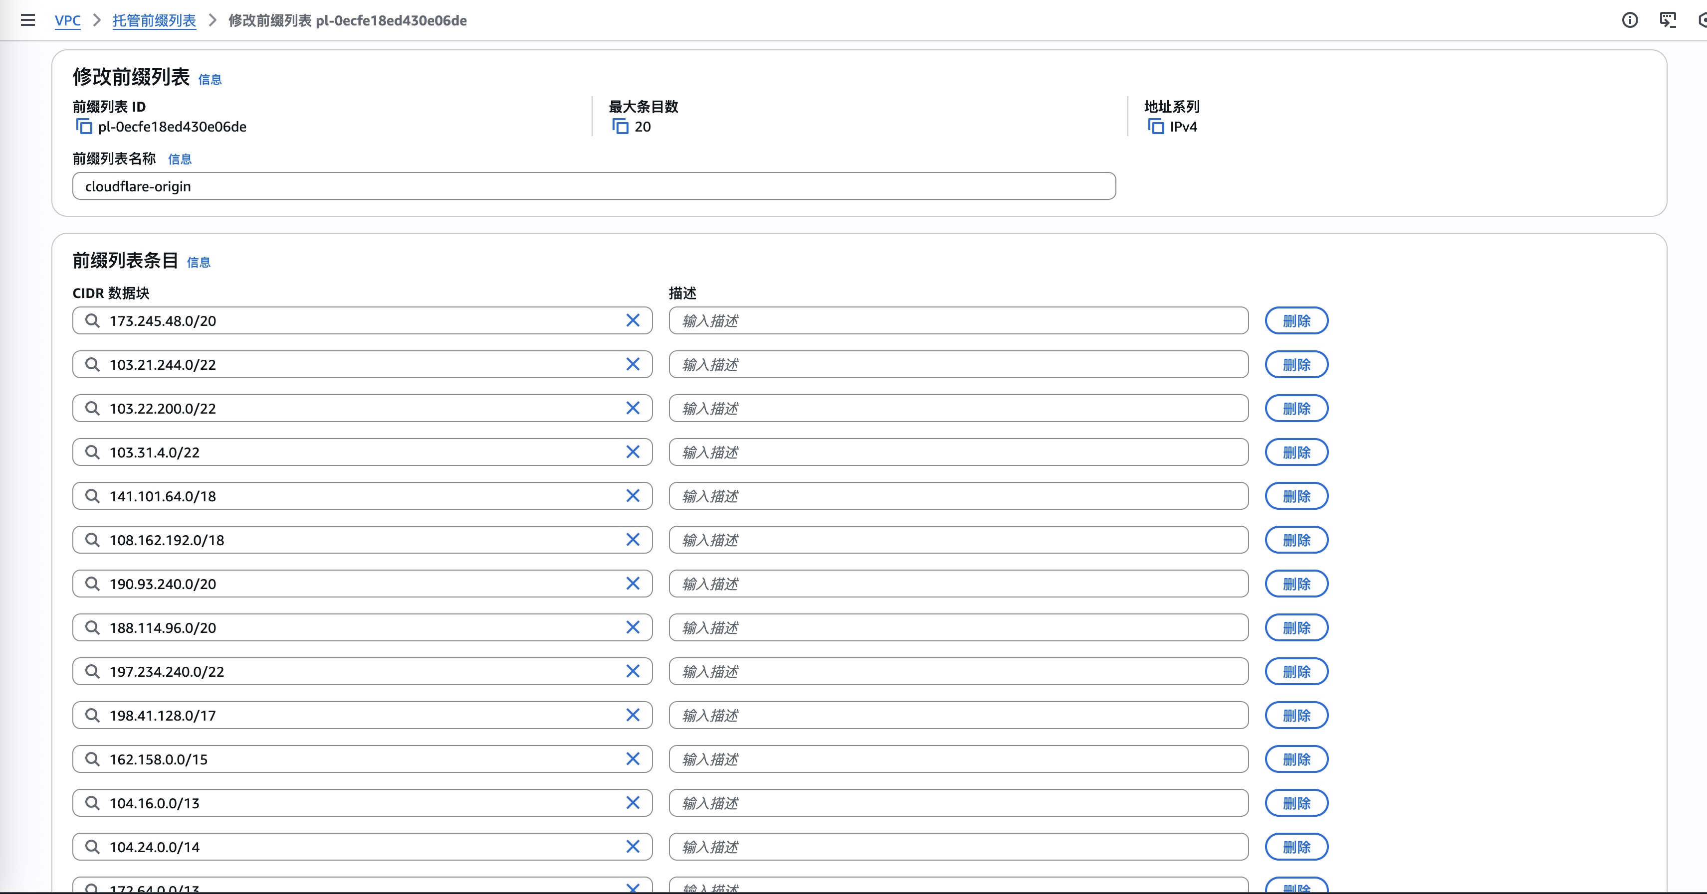
Task: Clear the 162.158.0.0/15 CIDR entry
Action: (x=633, y=759)
